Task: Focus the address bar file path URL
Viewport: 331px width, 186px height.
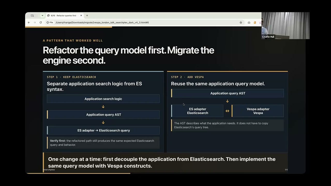Action: click(x=102, y=22)
